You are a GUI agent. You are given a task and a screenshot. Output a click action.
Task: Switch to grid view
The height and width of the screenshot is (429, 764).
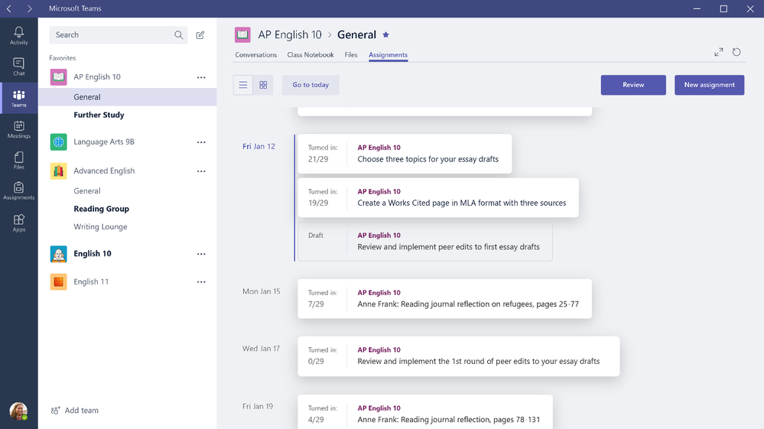263,85
